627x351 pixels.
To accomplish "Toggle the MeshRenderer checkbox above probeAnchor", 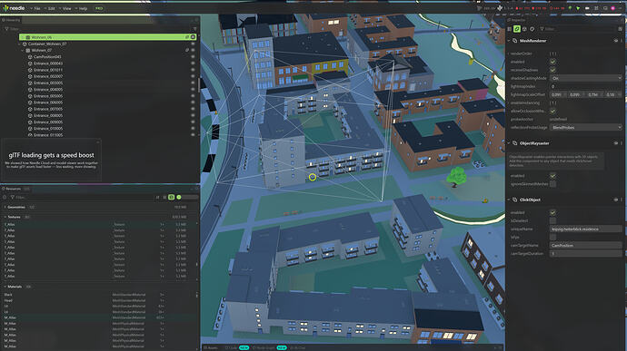I will click(x=552, y=111).
